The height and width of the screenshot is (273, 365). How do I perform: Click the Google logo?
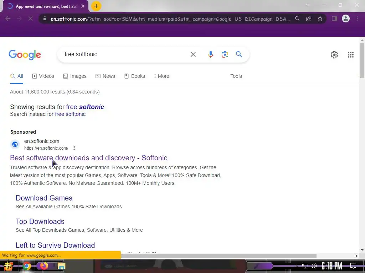[x=25, y=55]
